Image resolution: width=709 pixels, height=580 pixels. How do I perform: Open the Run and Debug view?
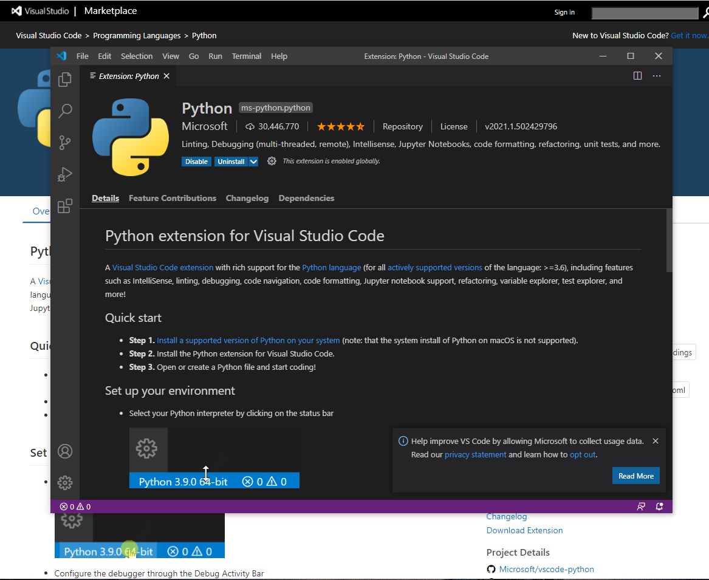point(64,174)
